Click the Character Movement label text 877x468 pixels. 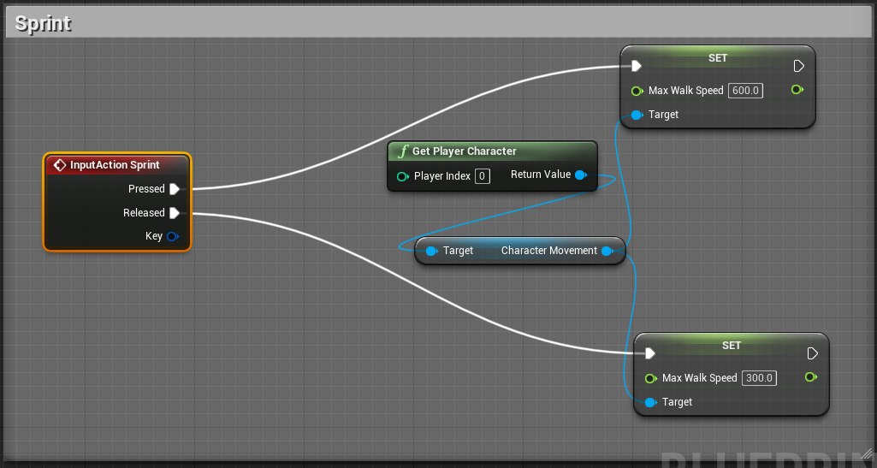click(x=549, y=251)
